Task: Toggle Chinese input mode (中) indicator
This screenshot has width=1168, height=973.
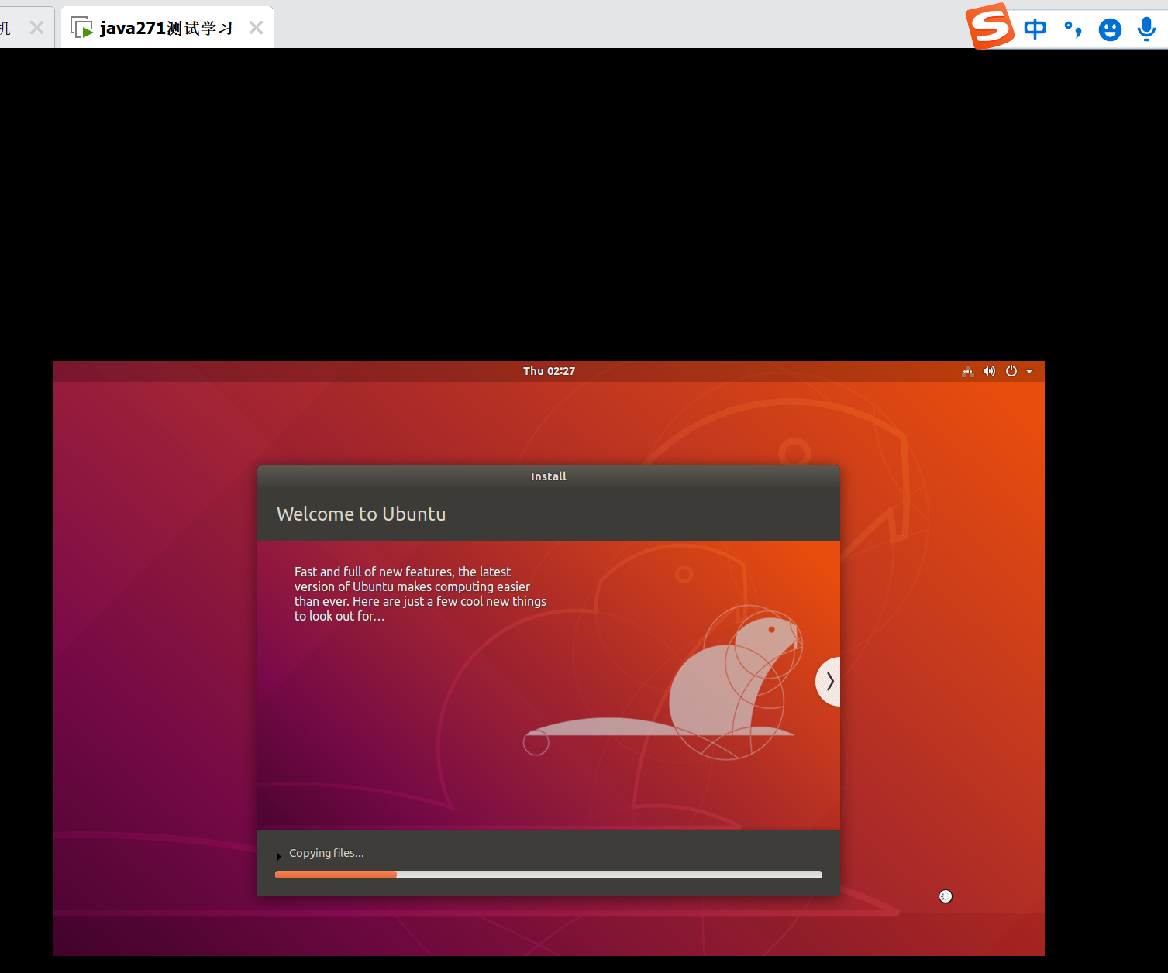Action: pos(1035,29)
